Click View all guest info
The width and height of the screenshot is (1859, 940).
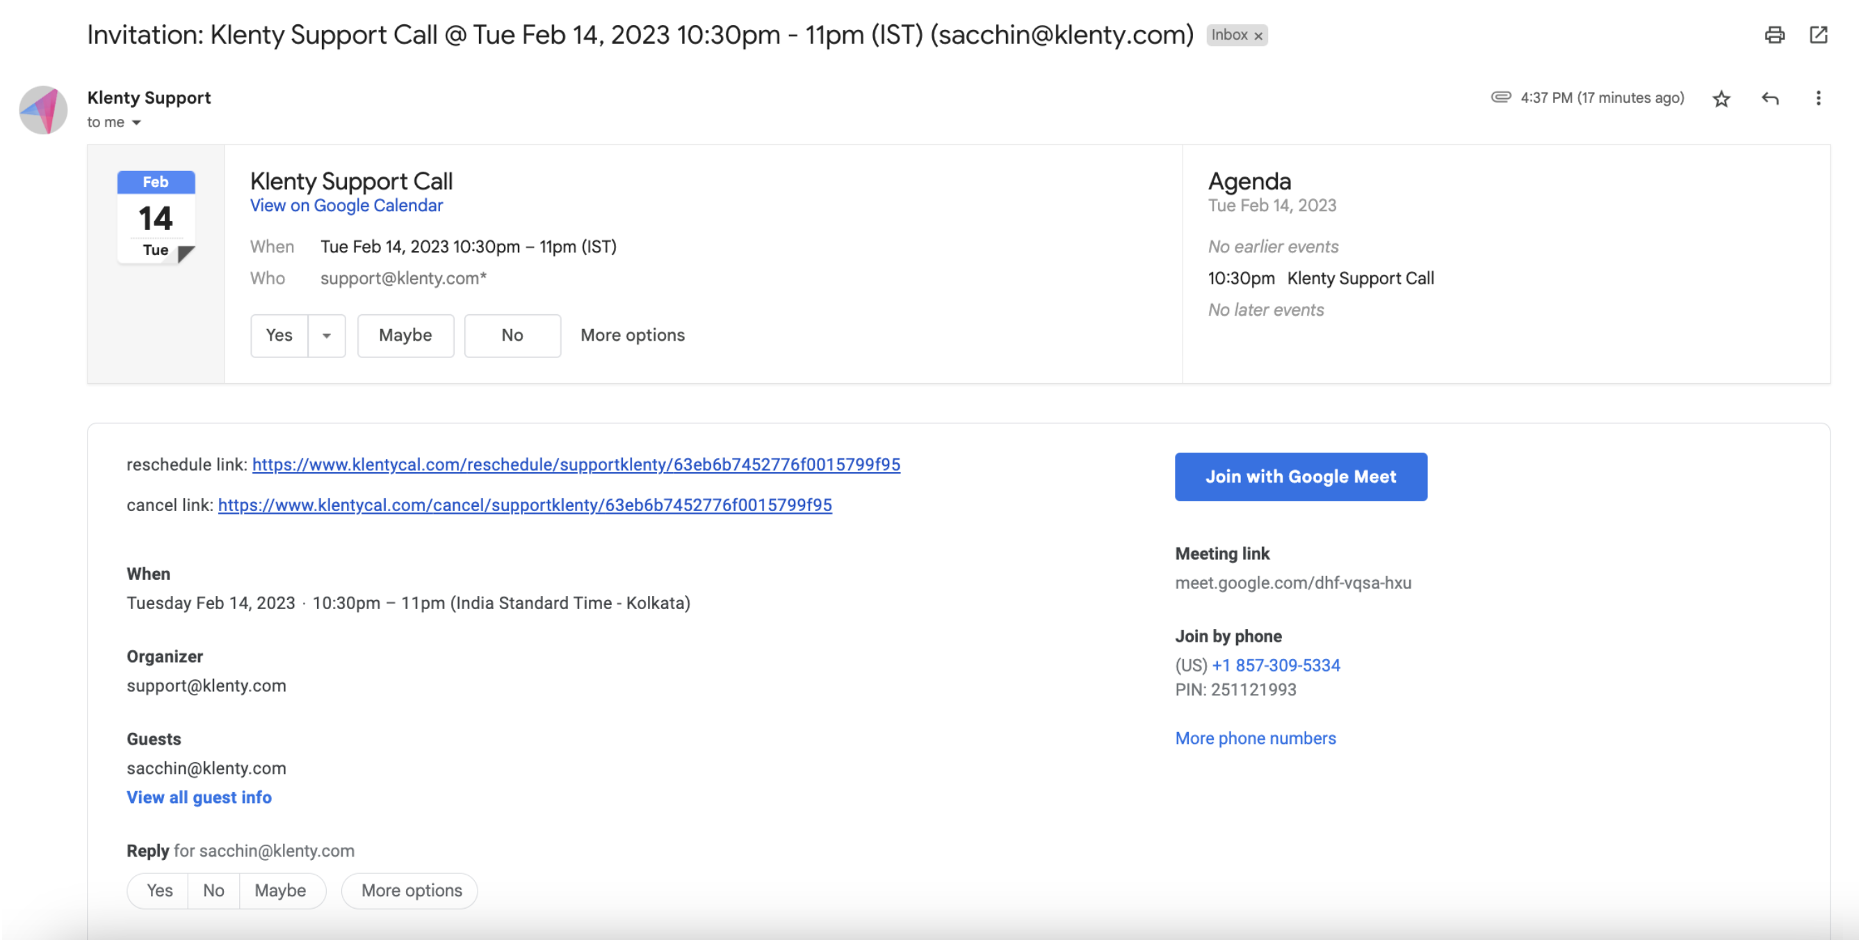[x=199, y=797]
